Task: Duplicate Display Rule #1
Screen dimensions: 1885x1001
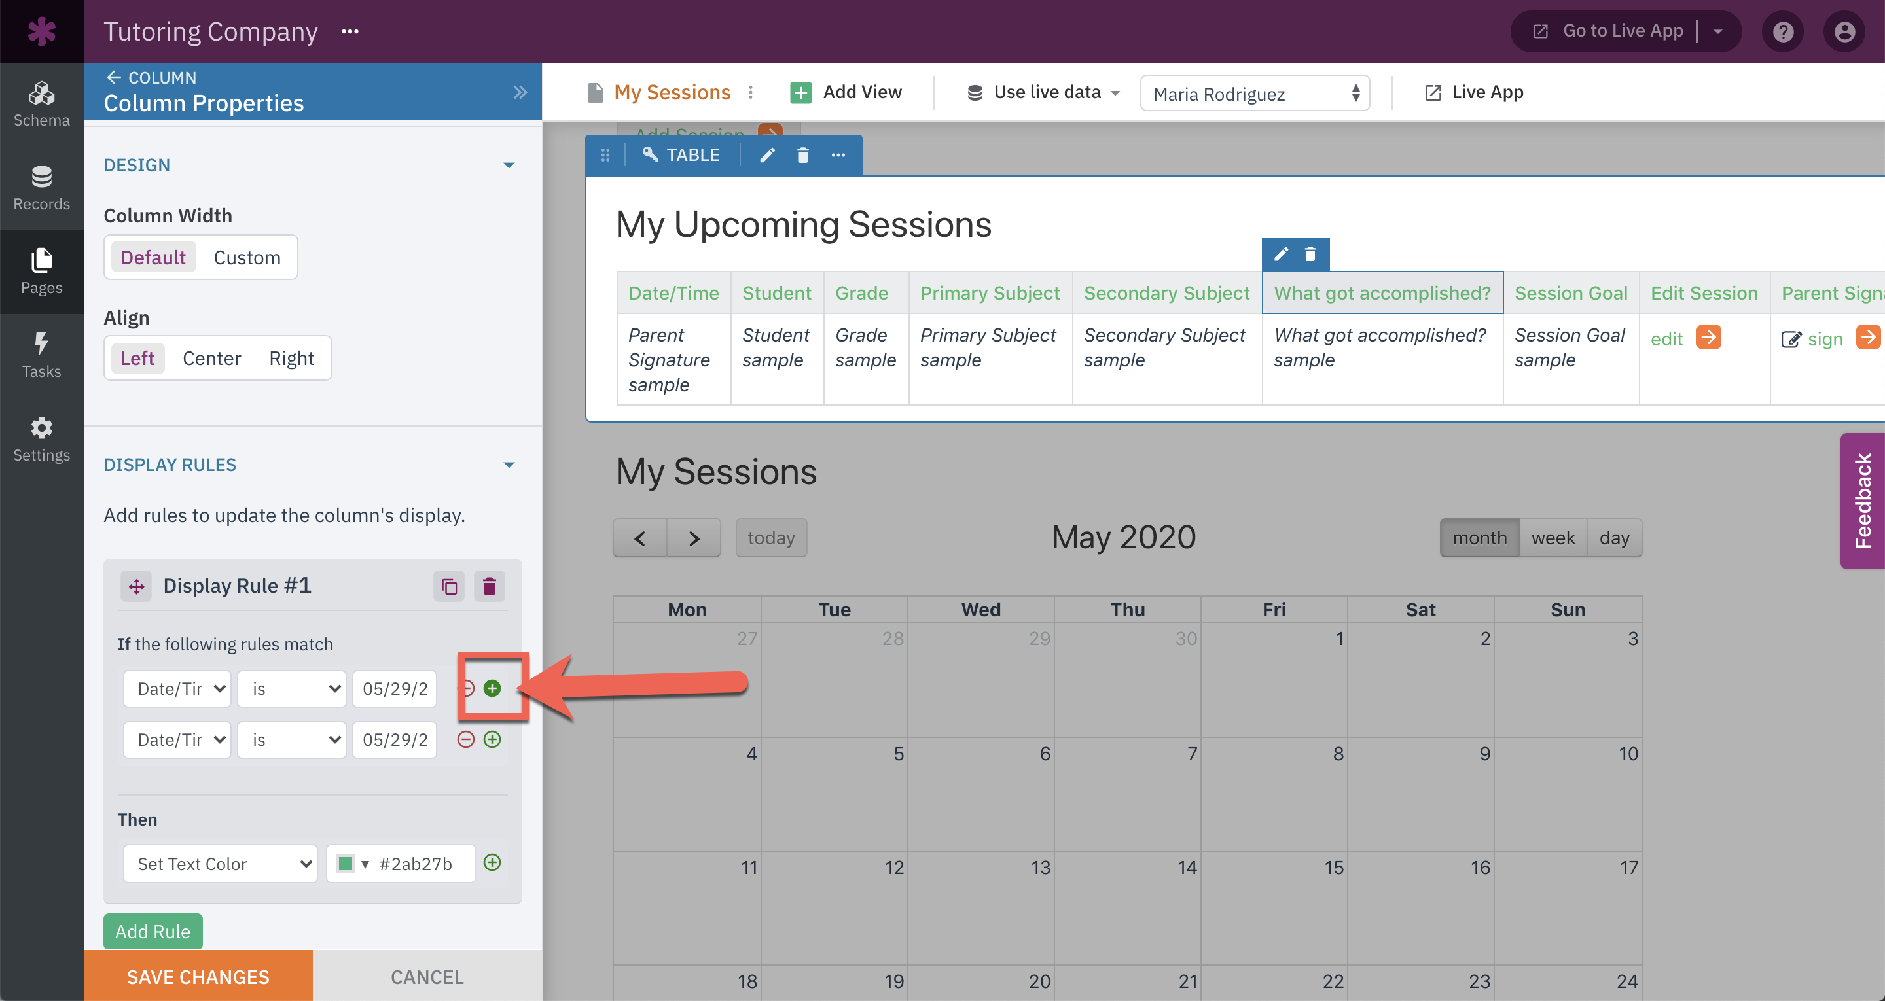Action: (449, 586)
